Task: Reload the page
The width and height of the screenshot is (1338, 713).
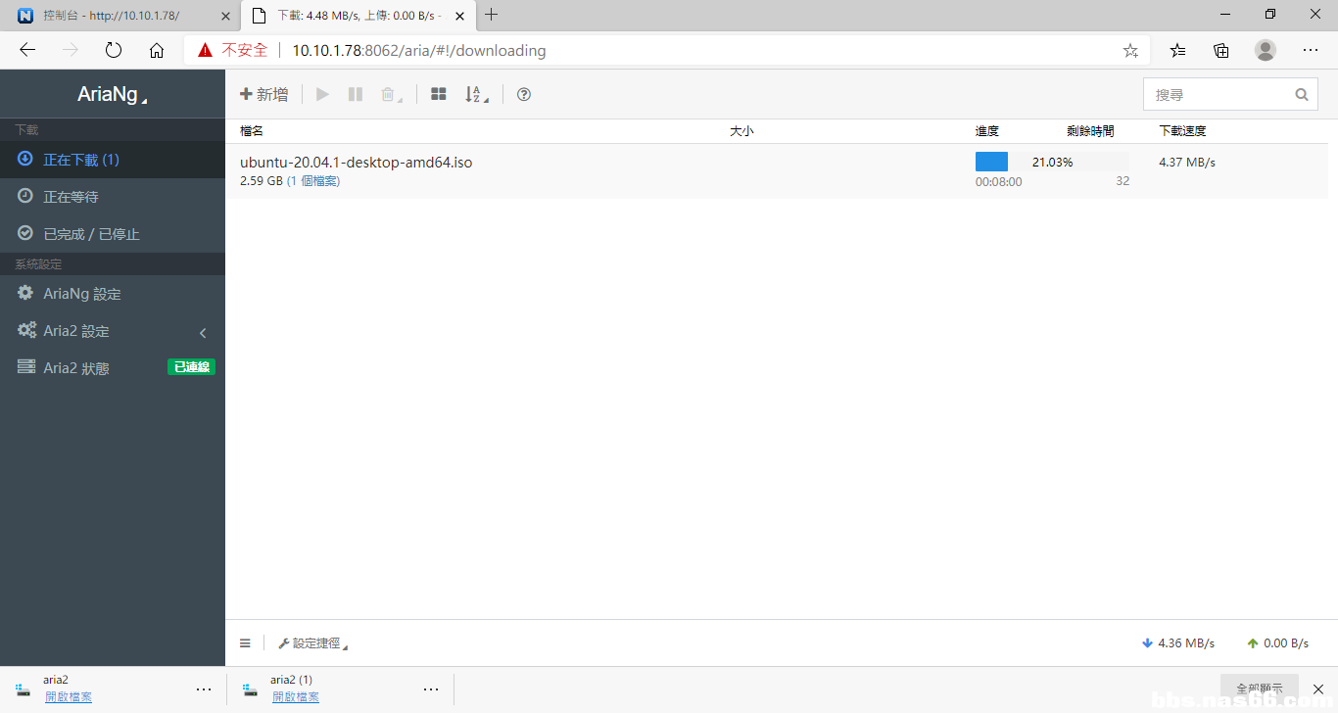Action: point(114,50)
